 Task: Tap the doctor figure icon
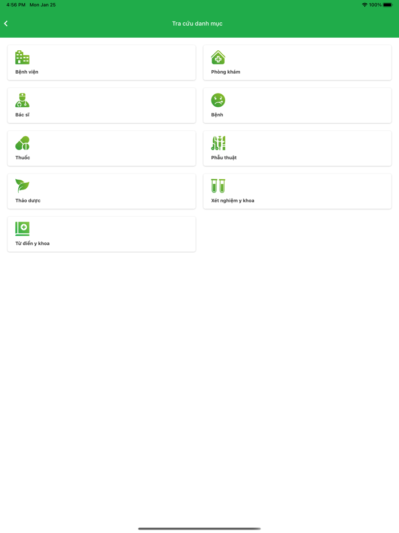[x=22, y=100]
